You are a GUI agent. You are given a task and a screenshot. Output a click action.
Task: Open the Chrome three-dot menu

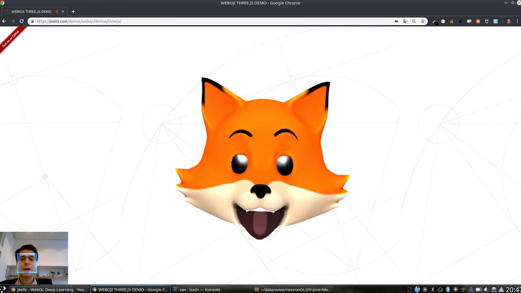517,21
